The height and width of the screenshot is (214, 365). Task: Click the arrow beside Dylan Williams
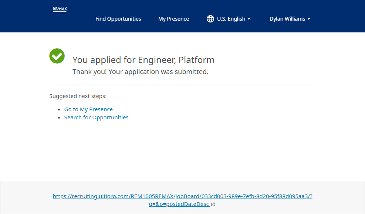click(309, 19)
